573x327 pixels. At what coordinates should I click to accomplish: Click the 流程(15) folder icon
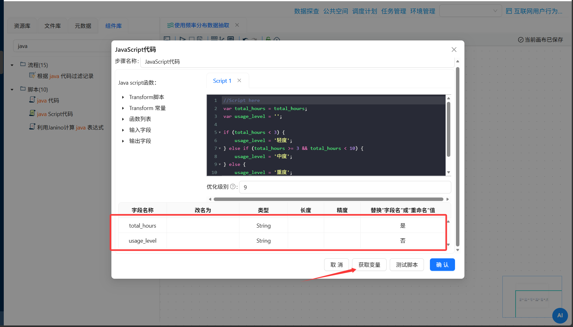(x=23, y=64)
